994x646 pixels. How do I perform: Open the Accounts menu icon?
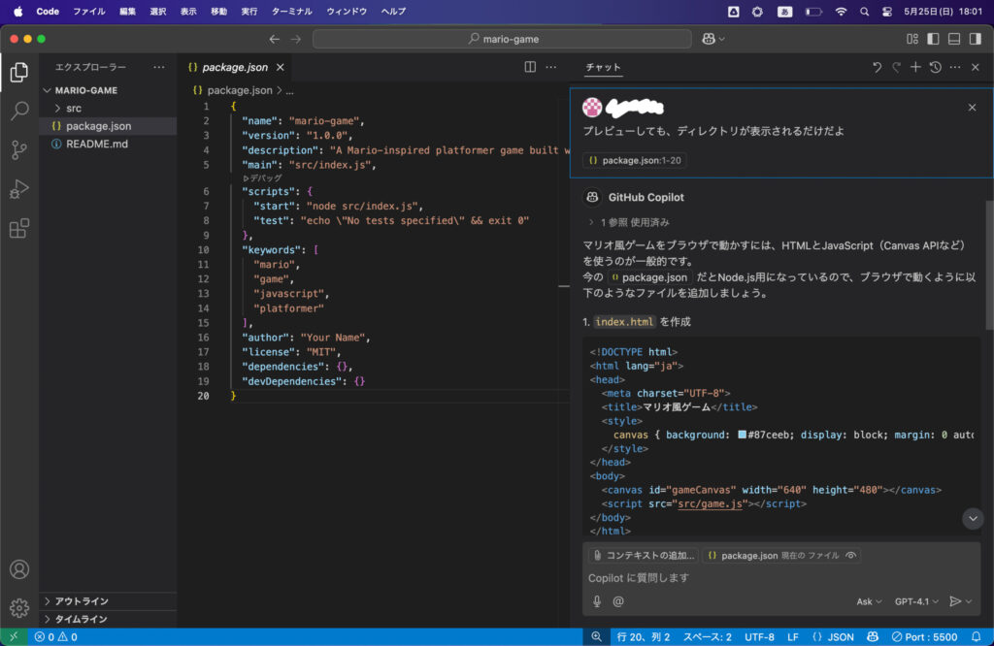point(19,569)
